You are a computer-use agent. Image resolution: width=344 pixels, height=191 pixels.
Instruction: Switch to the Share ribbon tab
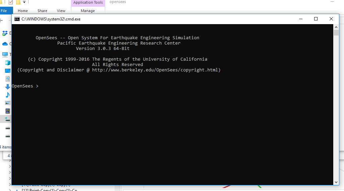tap(42, 10)
